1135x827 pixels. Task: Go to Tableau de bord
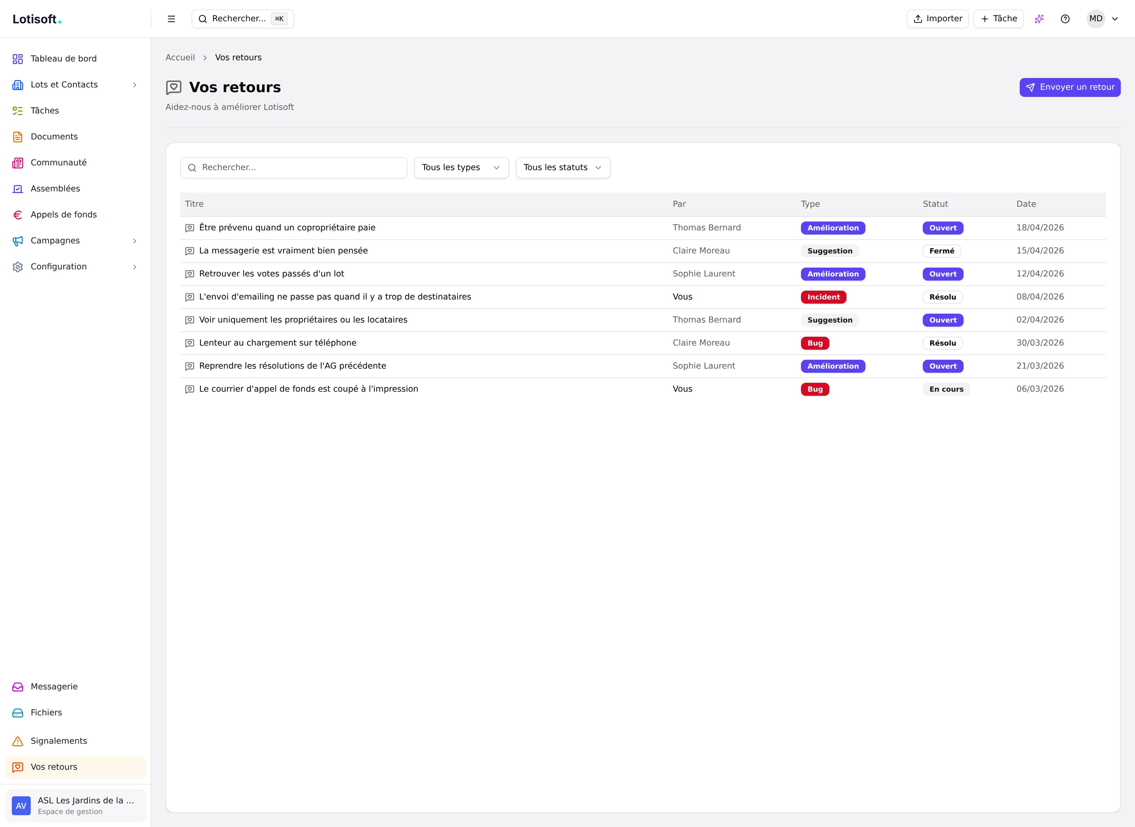tap(75, 58)
